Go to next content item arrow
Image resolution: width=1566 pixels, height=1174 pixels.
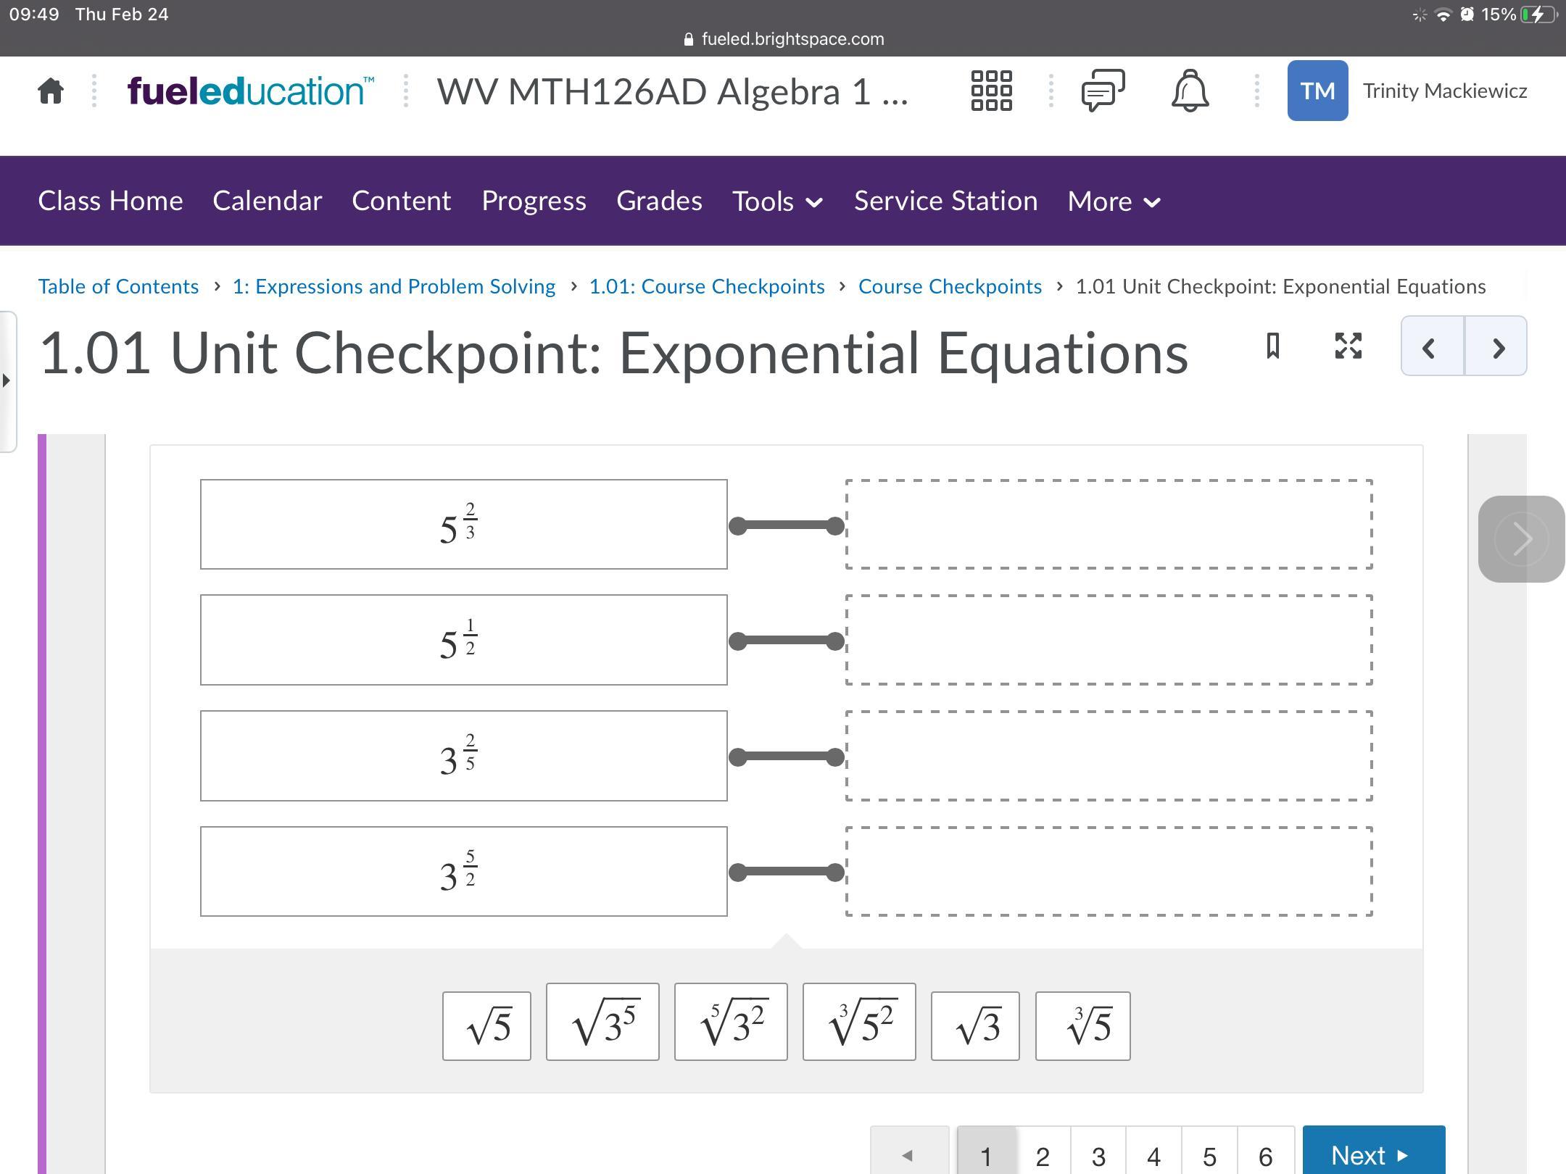pos(1497,347)
